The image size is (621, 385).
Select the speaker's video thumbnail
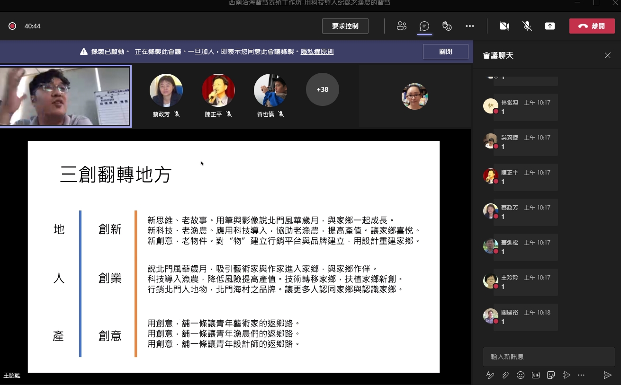pos(65,96)
